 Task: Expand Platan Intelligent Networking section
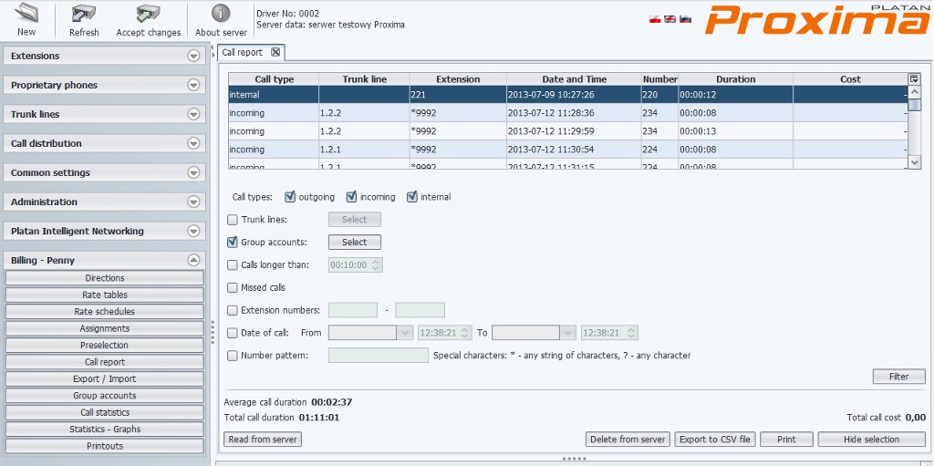click(x=193, y=232)
